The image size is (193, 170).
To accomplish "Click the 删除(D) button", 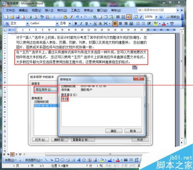I will [59, 140].
